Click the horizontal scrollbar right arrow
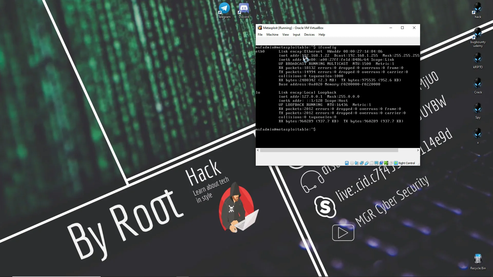The image size is (493, 277). click(418, 150)
